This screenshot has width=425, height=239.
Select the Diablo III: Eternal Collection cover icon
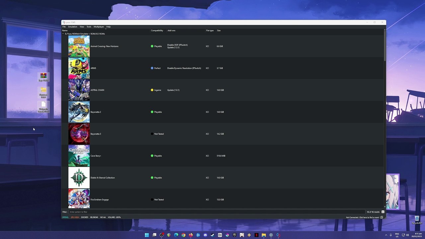tap(79, 178)
